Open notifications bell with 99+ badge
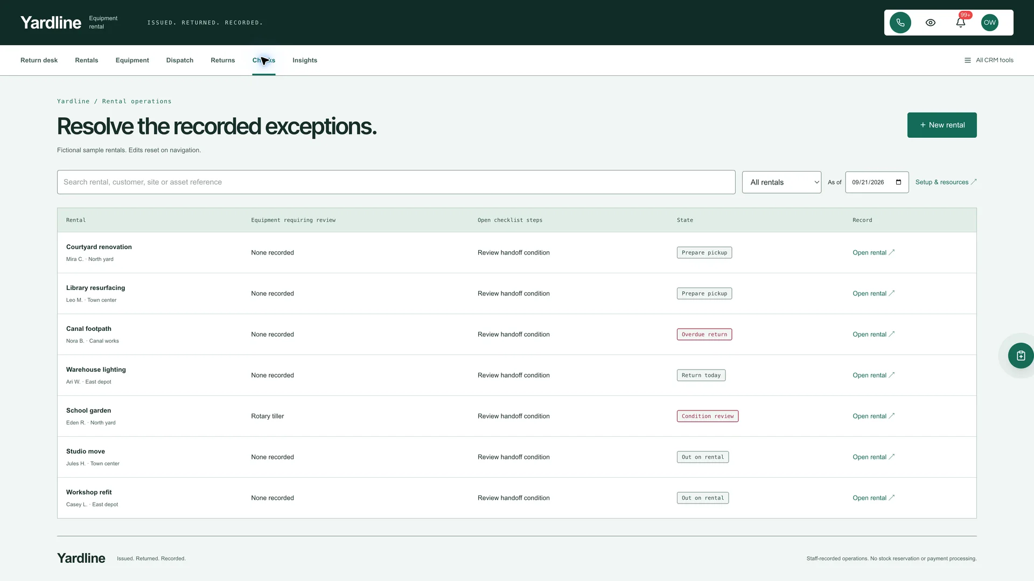1034x581 pixels. (x=960, y=23)
